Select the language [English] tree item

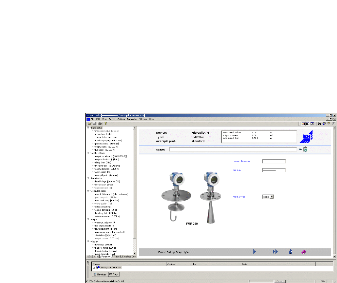click(x=104, y=245)
